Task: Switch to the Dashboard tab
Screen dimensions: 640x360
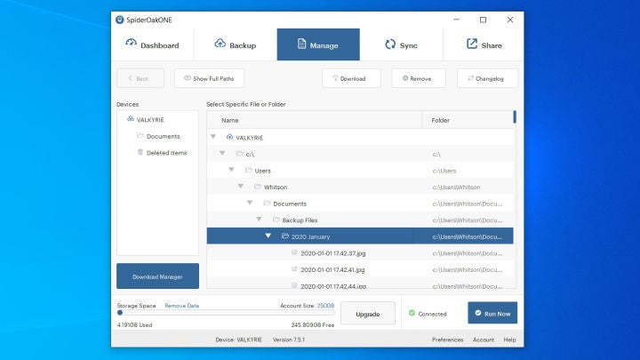Action: click(152, 45)
